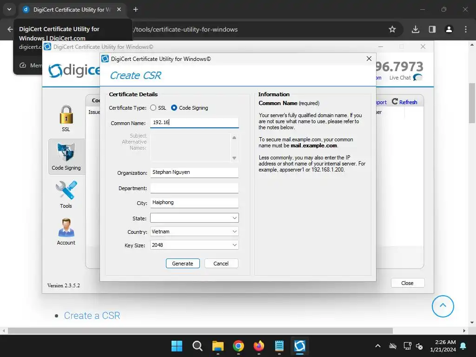
Task: Open notification bell in system tray
Action: (x=463, y=346)
